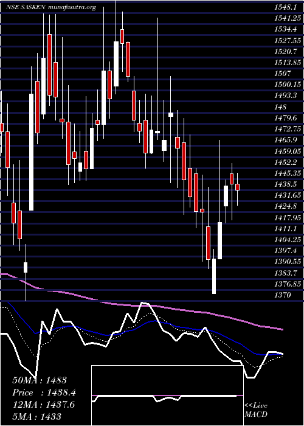The image size is (304, 426).
Task: Click the 1390.55 price axis label
Action: click(x=288, y=261)
